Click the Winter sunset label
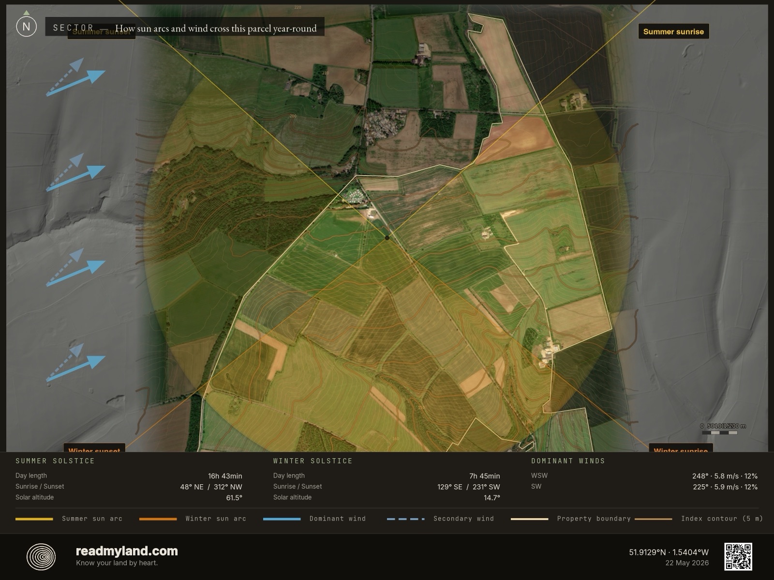This screenshot has height=580, width=774. [x=94, y=448]
